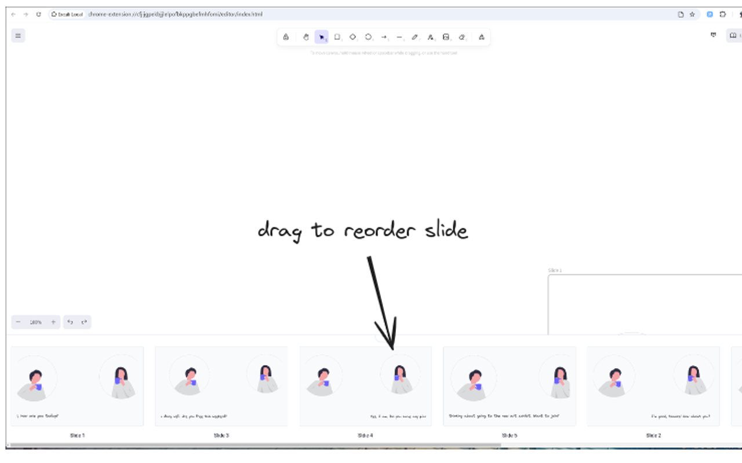The width and height of the screenshot is (742, 463).
Task: Click the undo arrow button
Action: pos(70,322)
